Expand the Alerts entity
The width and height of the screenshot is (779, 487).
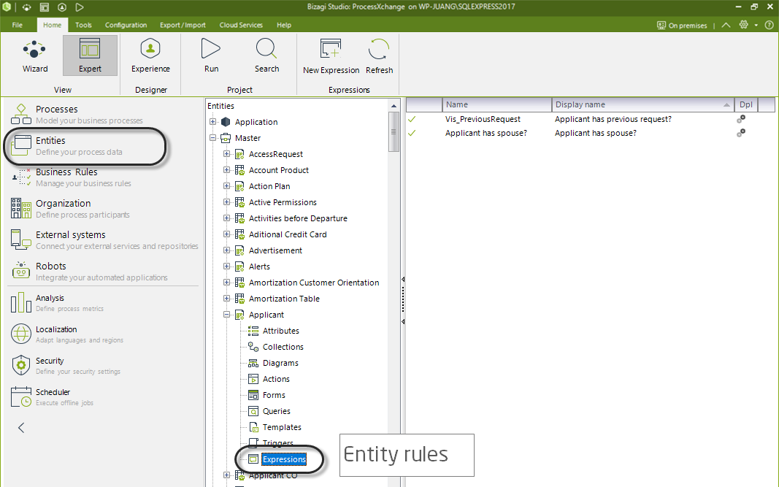226,266
